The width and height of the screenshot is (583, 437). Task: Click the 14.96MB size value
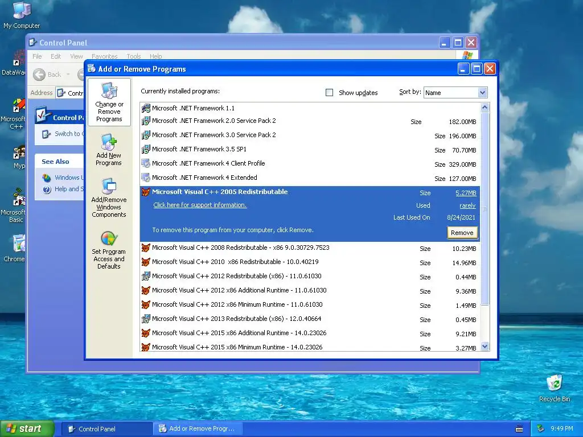point(464,263)
